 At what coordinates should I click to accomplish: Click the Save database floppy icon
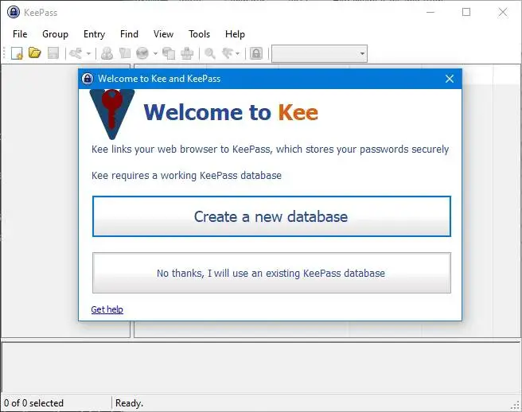tap(53, 53)
